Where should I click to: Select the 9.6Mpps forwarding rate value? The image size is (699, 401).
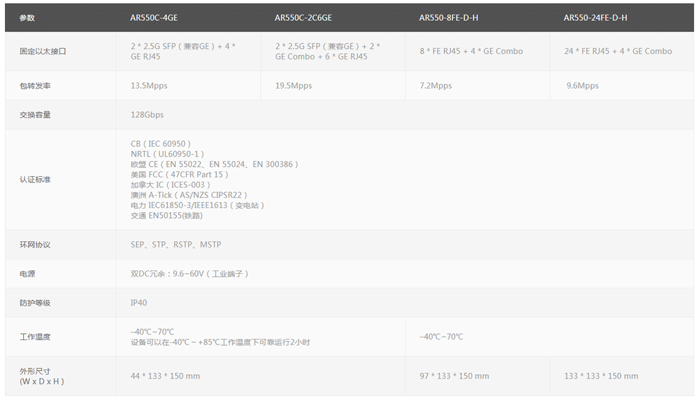583,86
